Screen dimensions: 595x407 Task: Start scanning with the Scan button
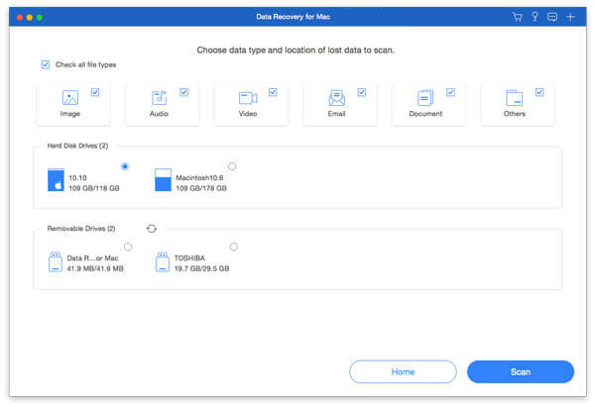521,371
